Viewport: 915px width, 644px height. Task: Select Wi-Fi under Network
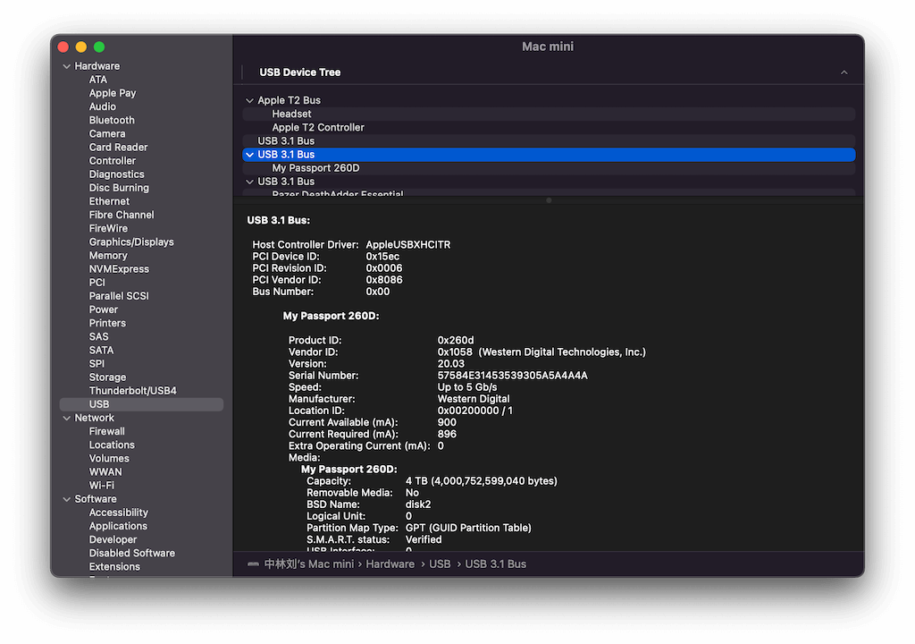point(102,486)
